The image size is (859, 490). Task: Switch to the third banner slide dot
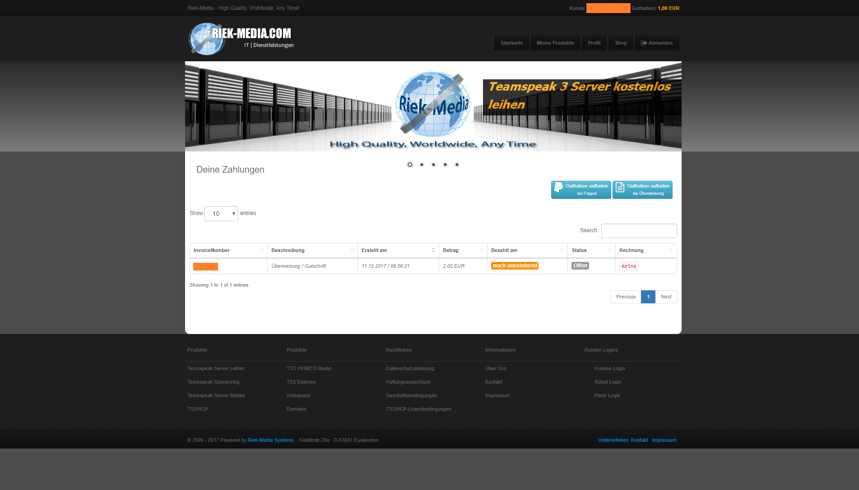(433, 165)
